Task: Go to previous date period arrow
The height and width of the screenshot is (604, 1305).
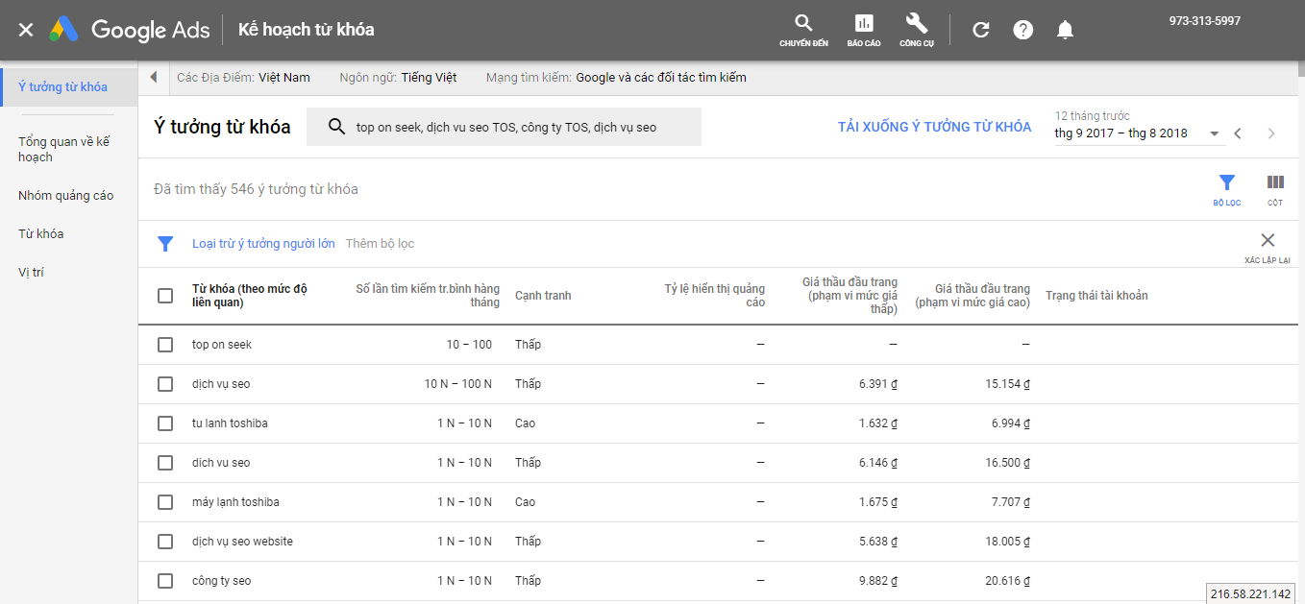Action: click(1238, 134)
